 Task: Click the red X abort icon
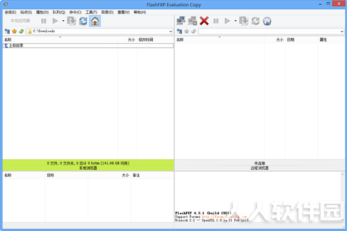(x=204, y=21)
